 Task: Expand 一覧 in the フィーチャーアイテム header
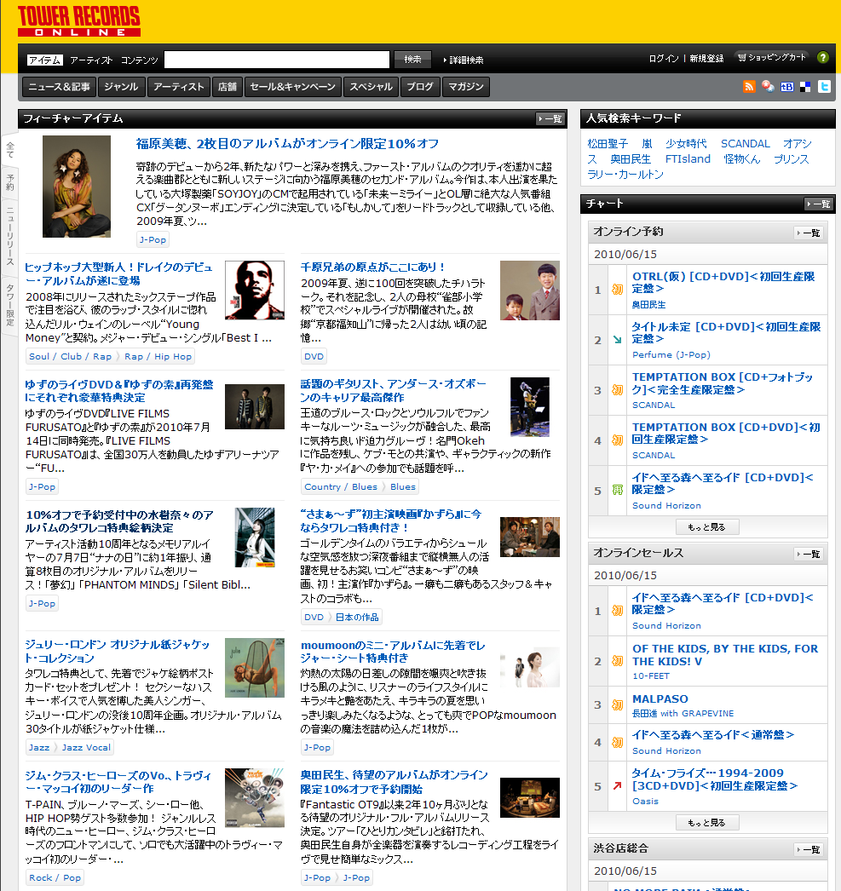tap(550, 119)
